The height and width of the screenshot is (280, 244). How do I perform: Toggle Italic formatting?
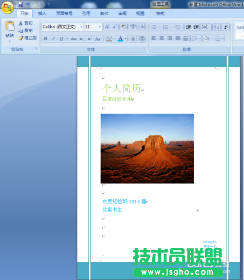click(x=53, y=39)
